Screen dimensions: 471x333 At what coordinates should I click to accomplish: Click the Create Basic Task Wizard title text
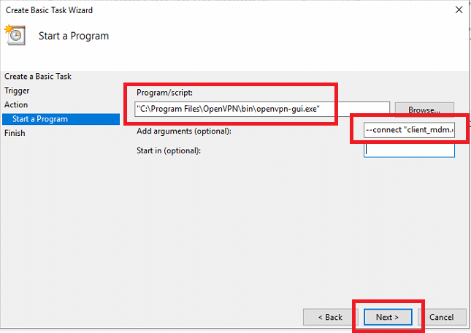pyautogui.click(x=49, y=10)
